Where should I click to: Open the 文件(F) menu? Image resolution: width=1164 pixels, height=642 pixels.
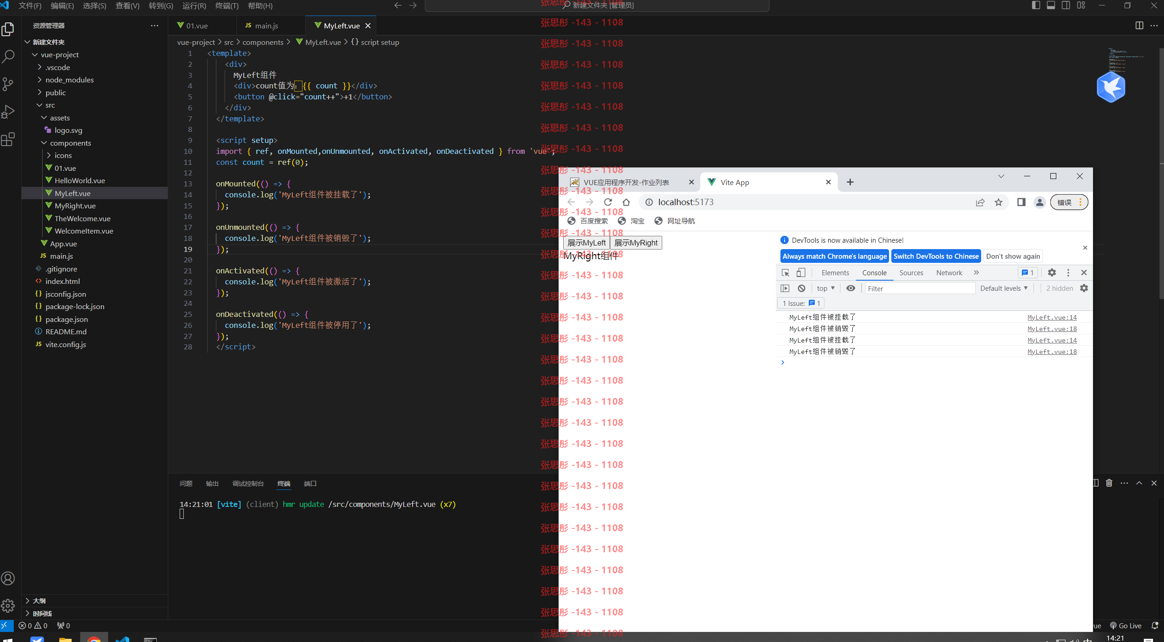(30, 5)
